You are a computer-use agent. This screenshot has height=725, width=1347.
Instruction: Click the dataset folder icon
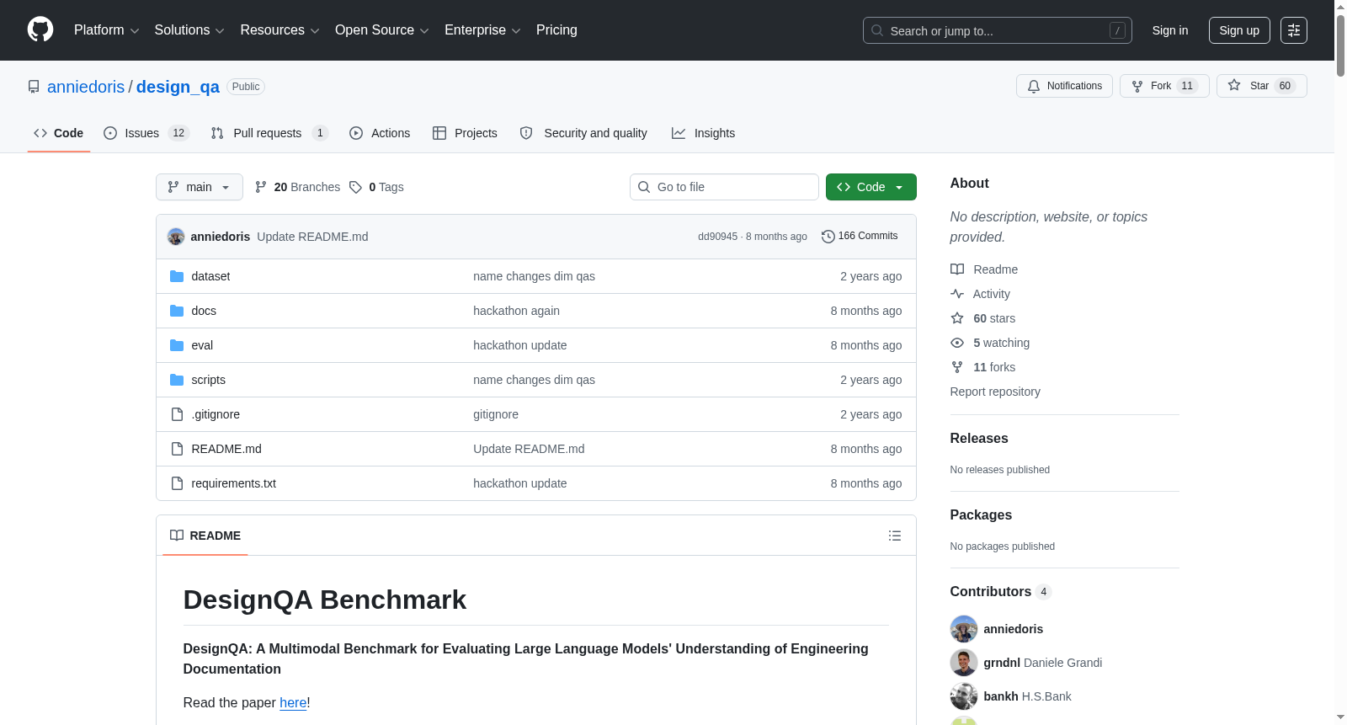177,276
